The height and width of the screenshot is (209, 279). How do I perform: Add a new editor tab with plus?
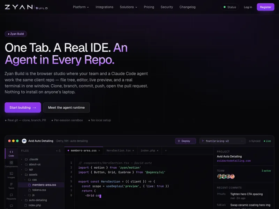point(166,150)
